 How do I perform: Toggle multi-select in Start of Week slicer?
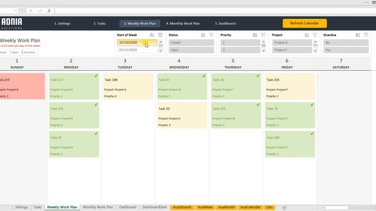click(x=152, y=35)
